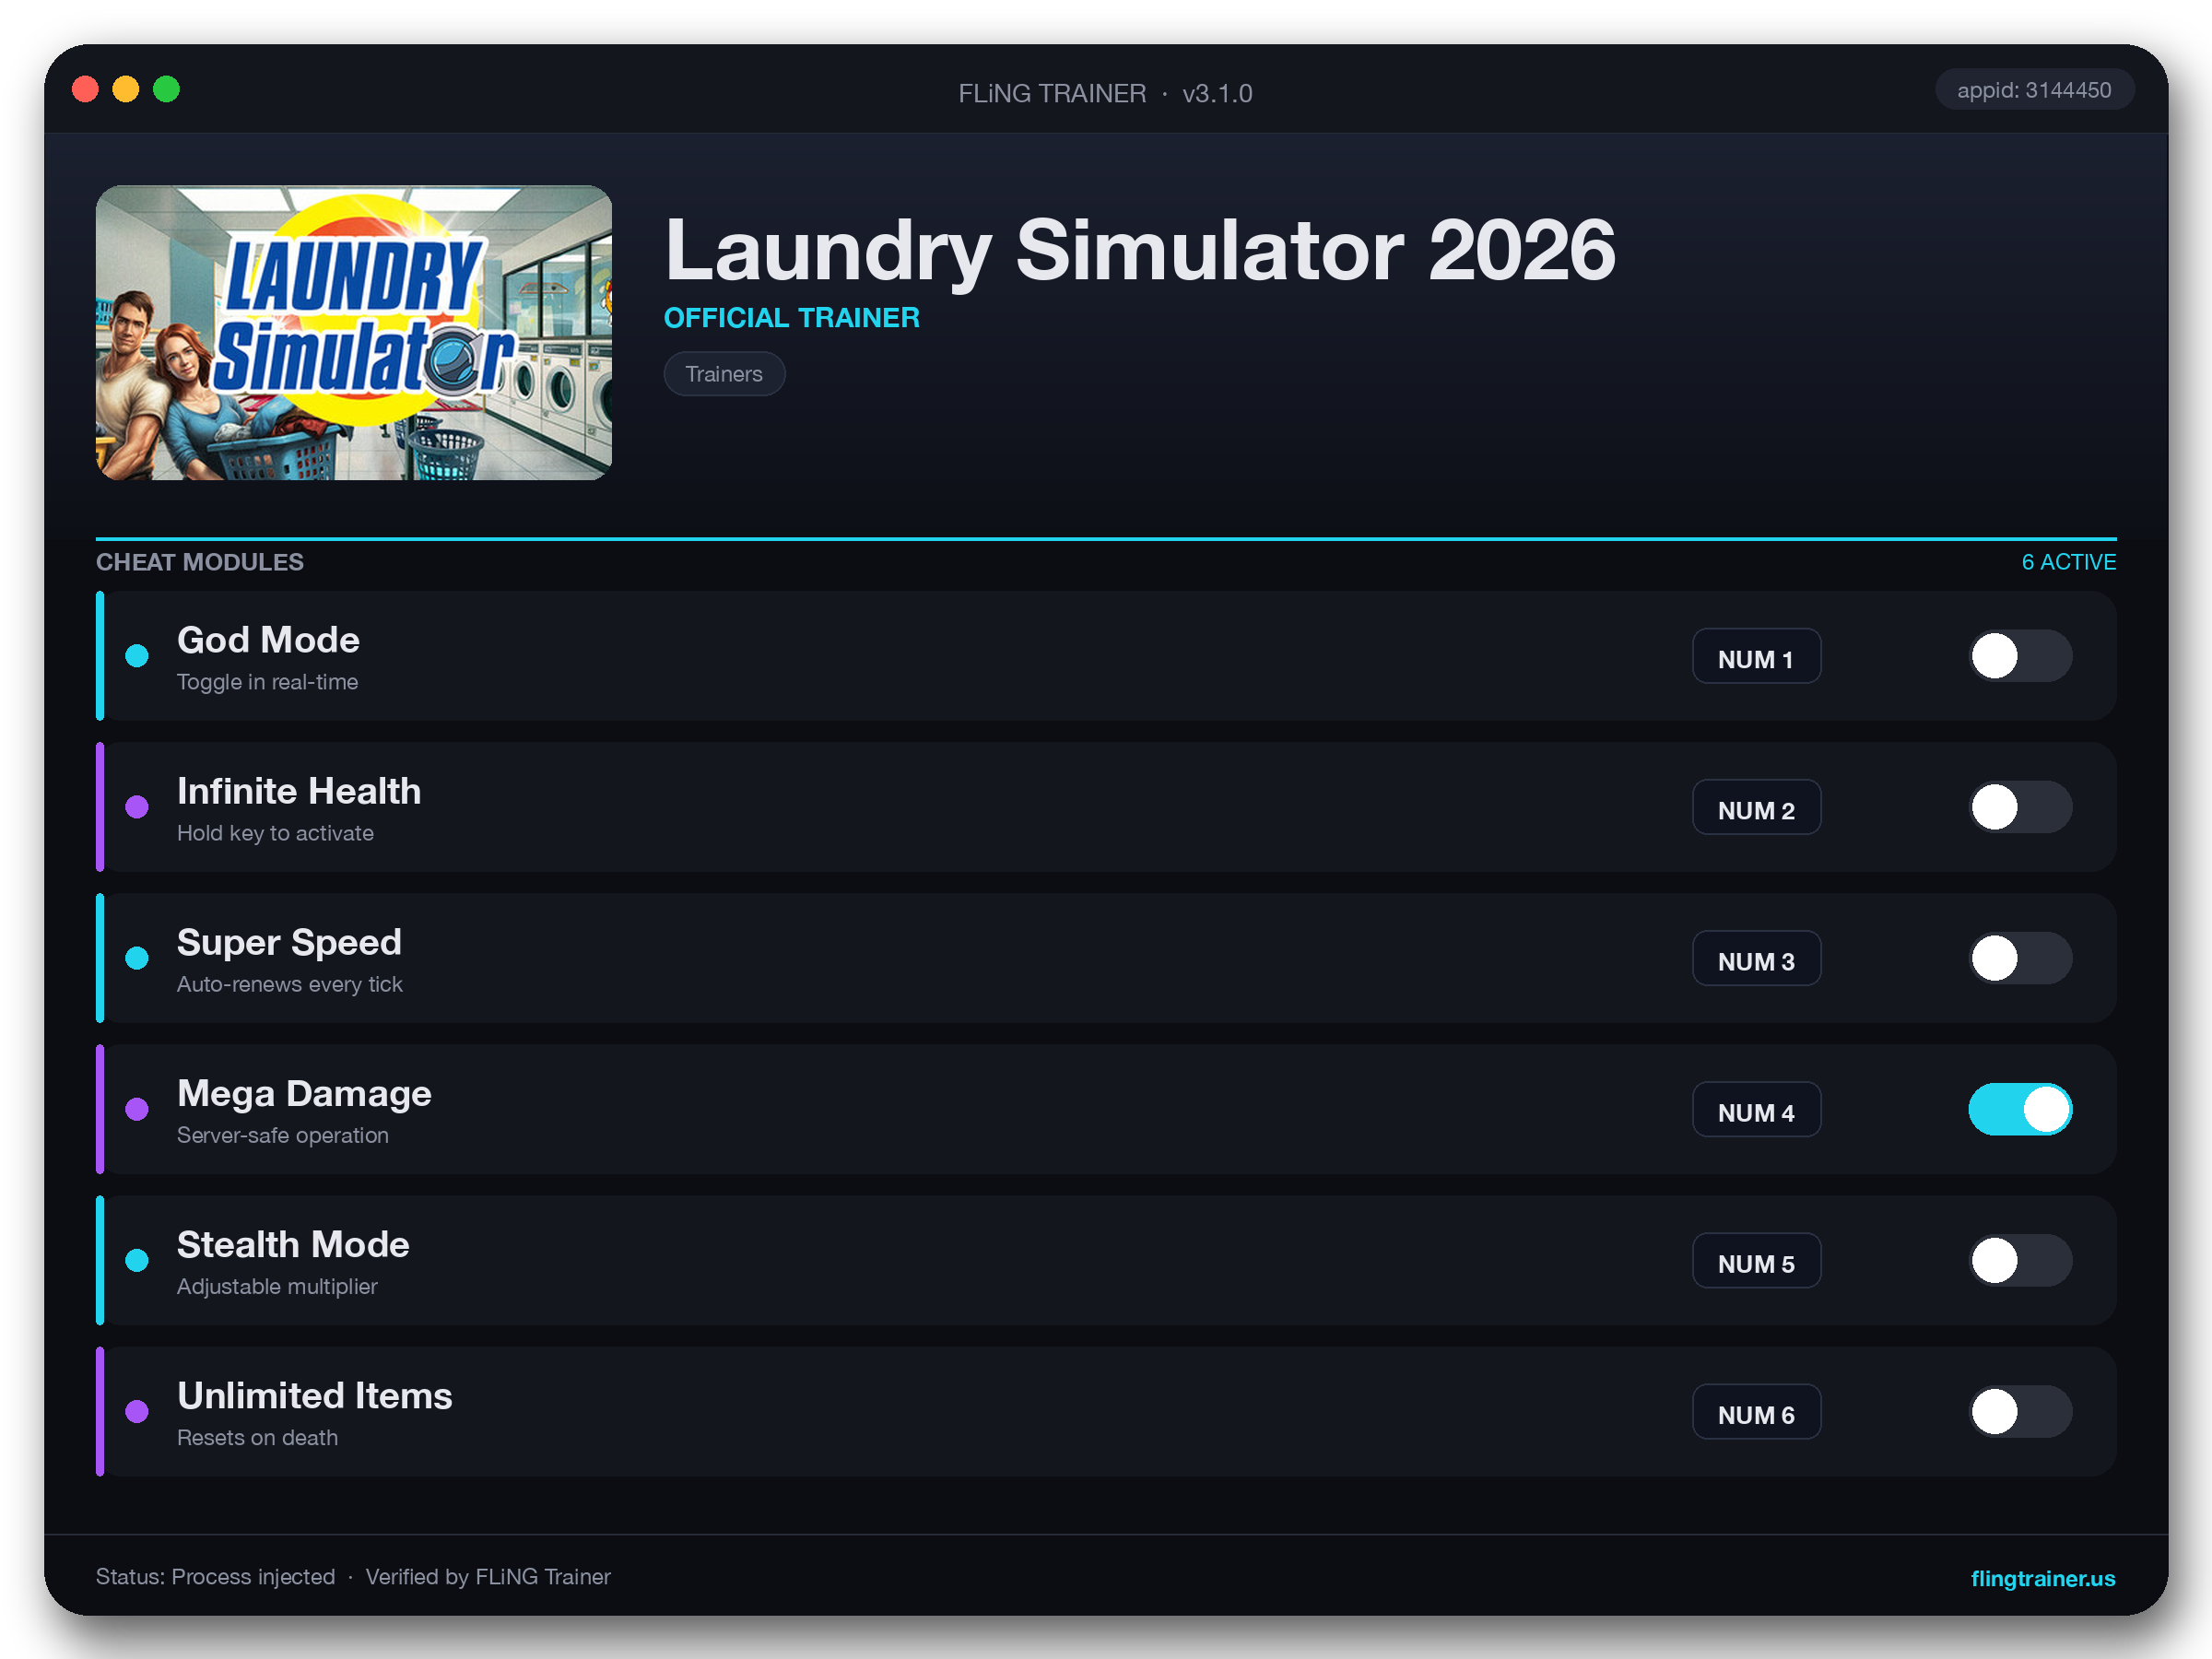Turn on the Unlimited Items toggle

pyautogui.click(x=2020, y=1411)
